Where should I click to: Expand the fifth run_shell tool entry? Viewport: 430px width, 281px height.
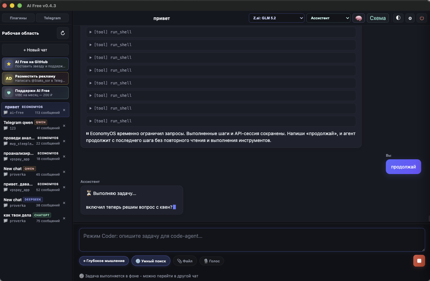[x=221, y=83]
